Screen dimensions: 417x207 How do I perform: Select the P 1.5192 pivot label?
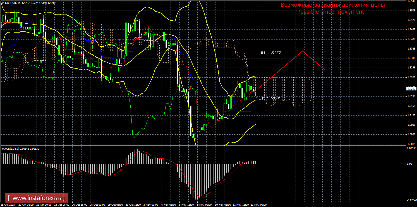tap(271, 98)
